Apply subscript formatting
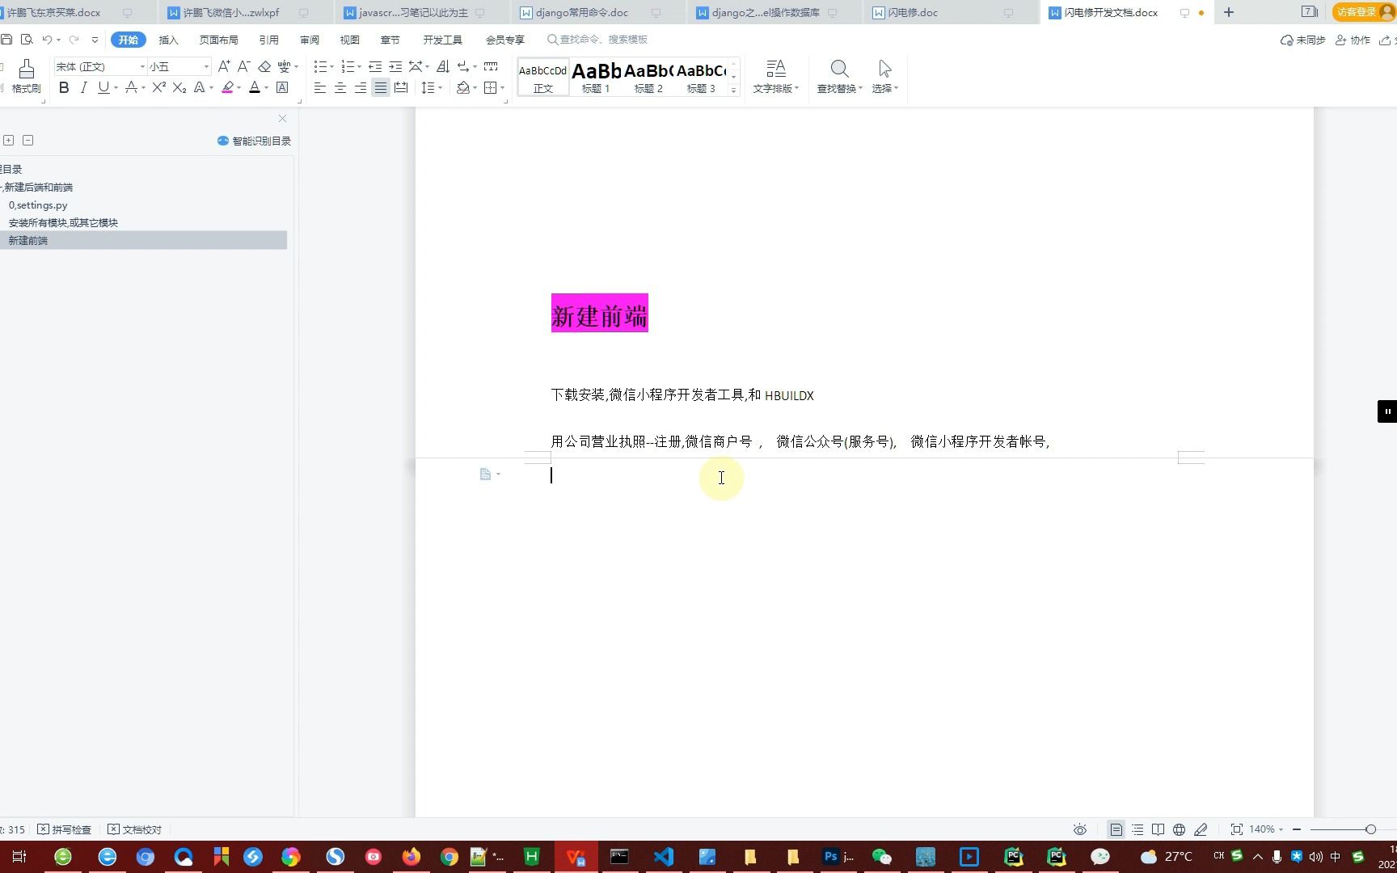The image size is (1397, 873). tap(178, 88)
